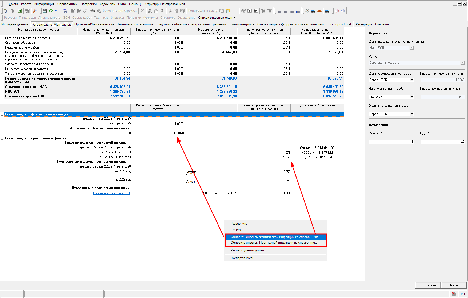The width and height of the screenshot is (468, 298).
Task: Expand the Строительно-монтажные работы row
Action: click(x=2, y=38)
